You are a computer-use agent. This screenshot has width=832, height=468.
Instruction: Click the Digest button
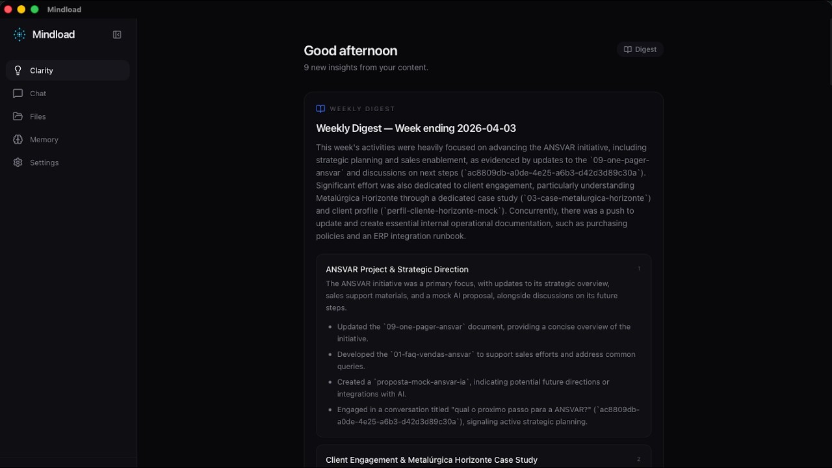[640, 49]
